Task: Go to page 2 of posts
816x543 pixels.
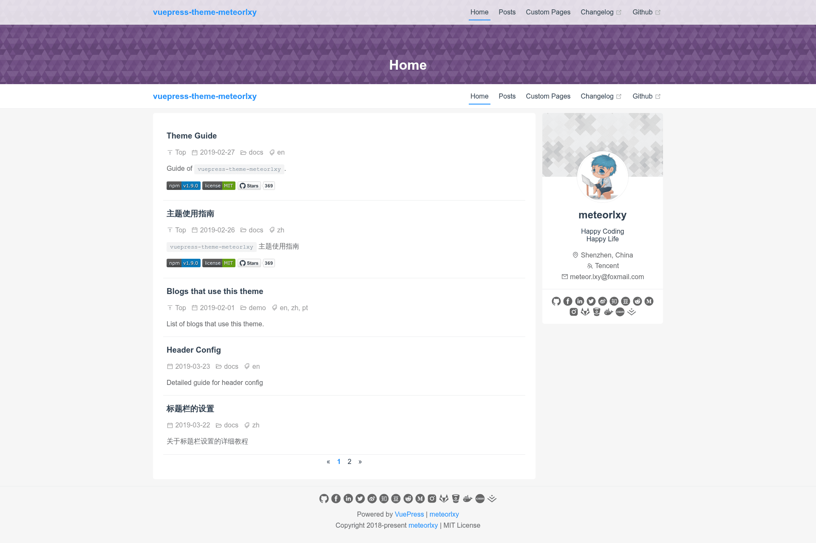Action: coord(349,462)
